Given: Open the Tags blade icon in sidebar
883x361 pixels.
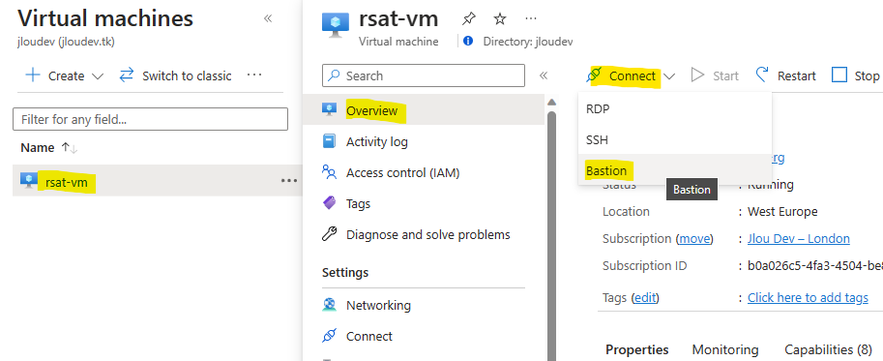Looking at the screenshot, I should click(330, 203).
